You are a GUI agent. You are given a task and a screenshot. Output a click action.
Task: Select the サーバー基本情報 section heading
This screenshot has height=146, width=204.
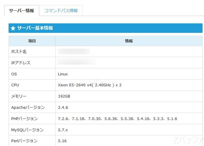pos(35,28)
